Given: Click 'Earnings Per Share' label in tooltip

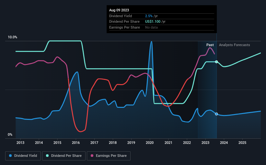Looking at the screenshot, I should (124, 27).
